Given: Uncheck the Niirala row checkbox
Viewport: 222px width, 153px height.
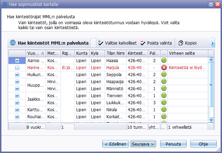Looking at the screenshot, I should pos(17,110).
